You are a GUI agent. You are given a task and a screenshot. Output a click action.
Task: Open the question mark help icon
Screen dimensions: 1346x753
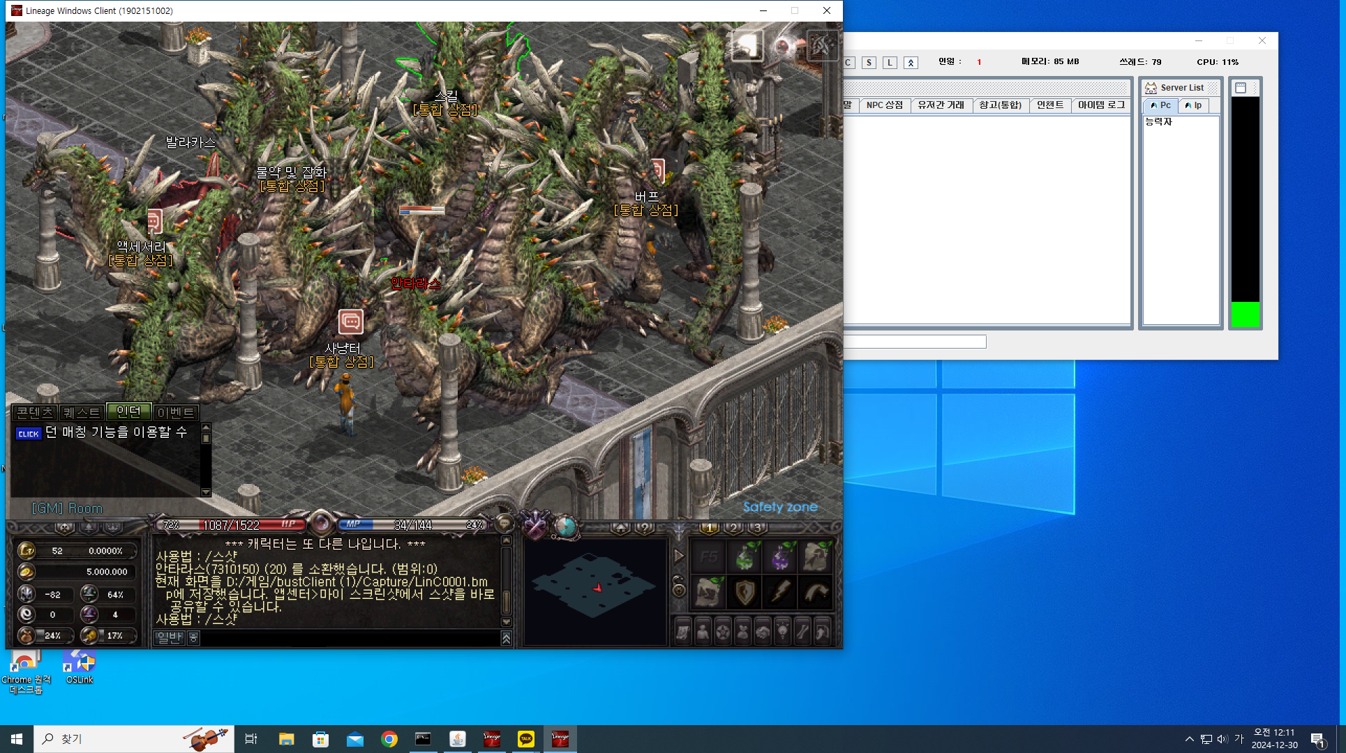tap(645, 528)
